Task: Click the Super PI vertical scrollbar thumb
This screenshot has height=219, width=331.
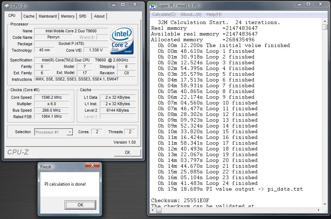Action: click(x=325, y=27)
